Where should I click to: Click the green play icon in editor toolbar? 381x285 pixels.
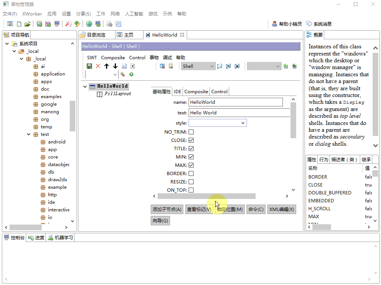coord(131,74)
